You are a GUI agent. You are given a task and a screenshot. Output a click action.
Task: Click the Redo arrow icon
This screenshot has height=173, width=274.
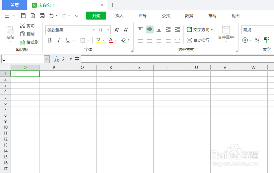pos(64,16)
